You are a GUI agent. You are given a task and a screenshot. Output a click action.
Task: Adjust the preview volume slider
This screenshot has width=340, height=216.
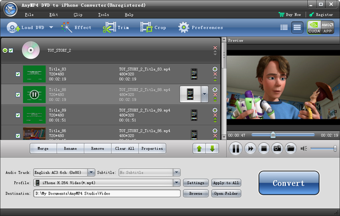pos(323,148)
